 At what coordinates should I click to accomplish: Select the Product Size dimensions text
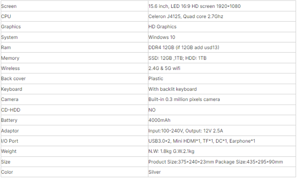215,162
